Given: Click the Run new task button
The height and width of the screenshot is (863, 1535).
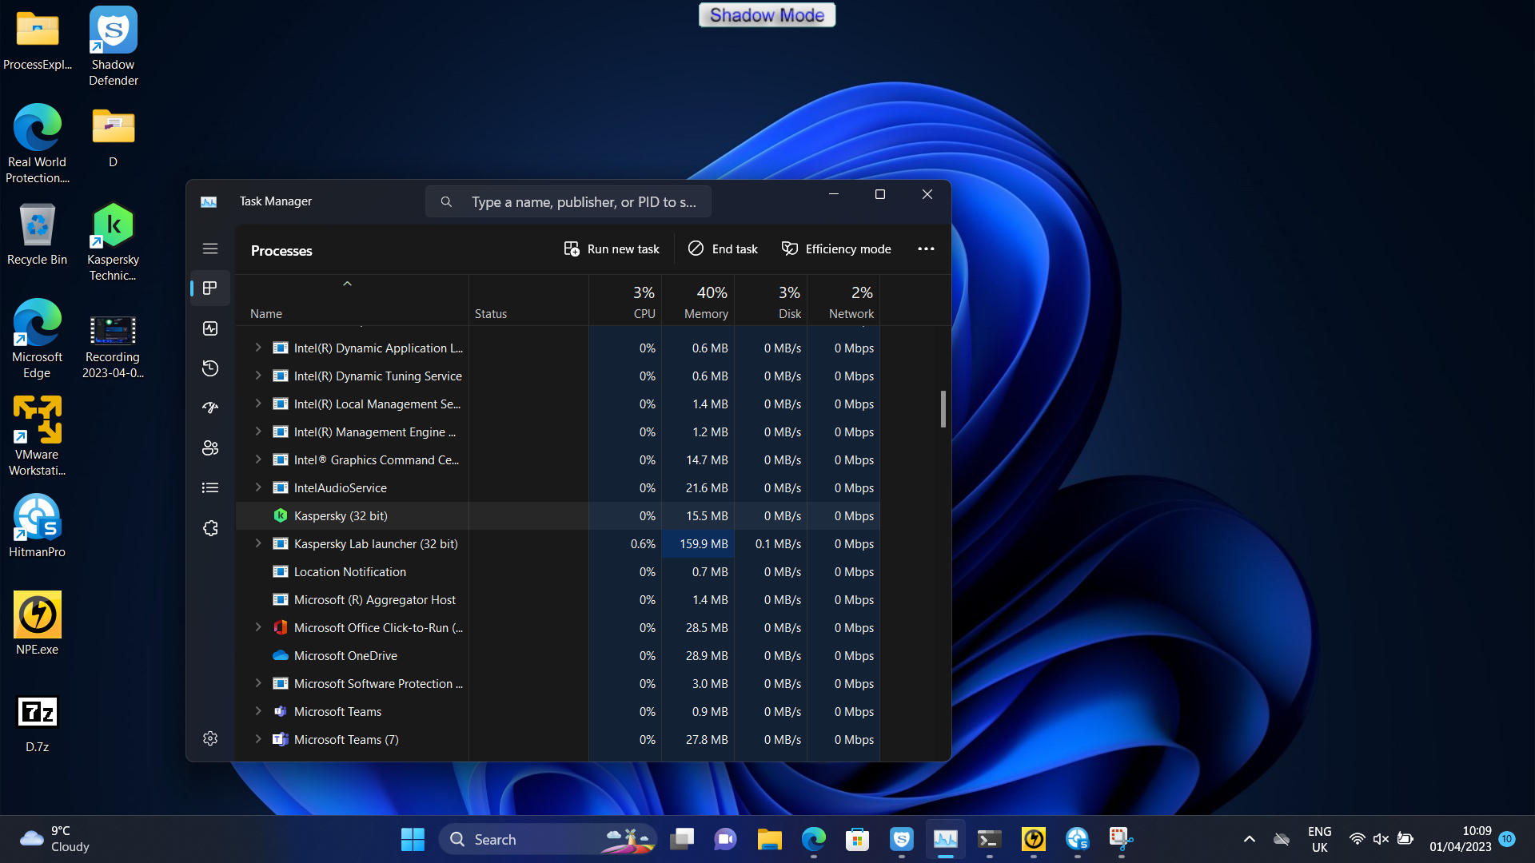Looking at the screenshot, I should click(612, 249).
